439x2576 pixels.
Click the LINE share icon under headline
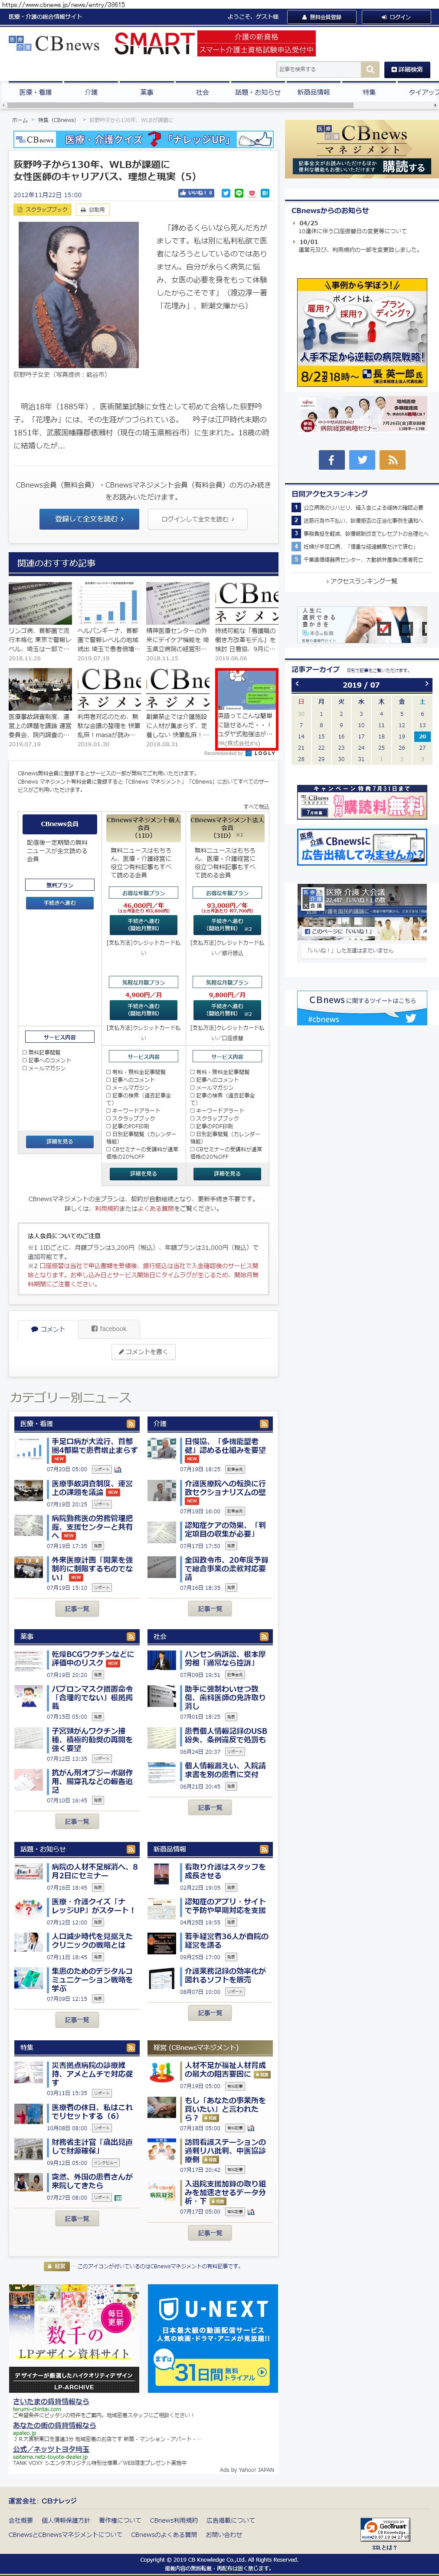239,193
